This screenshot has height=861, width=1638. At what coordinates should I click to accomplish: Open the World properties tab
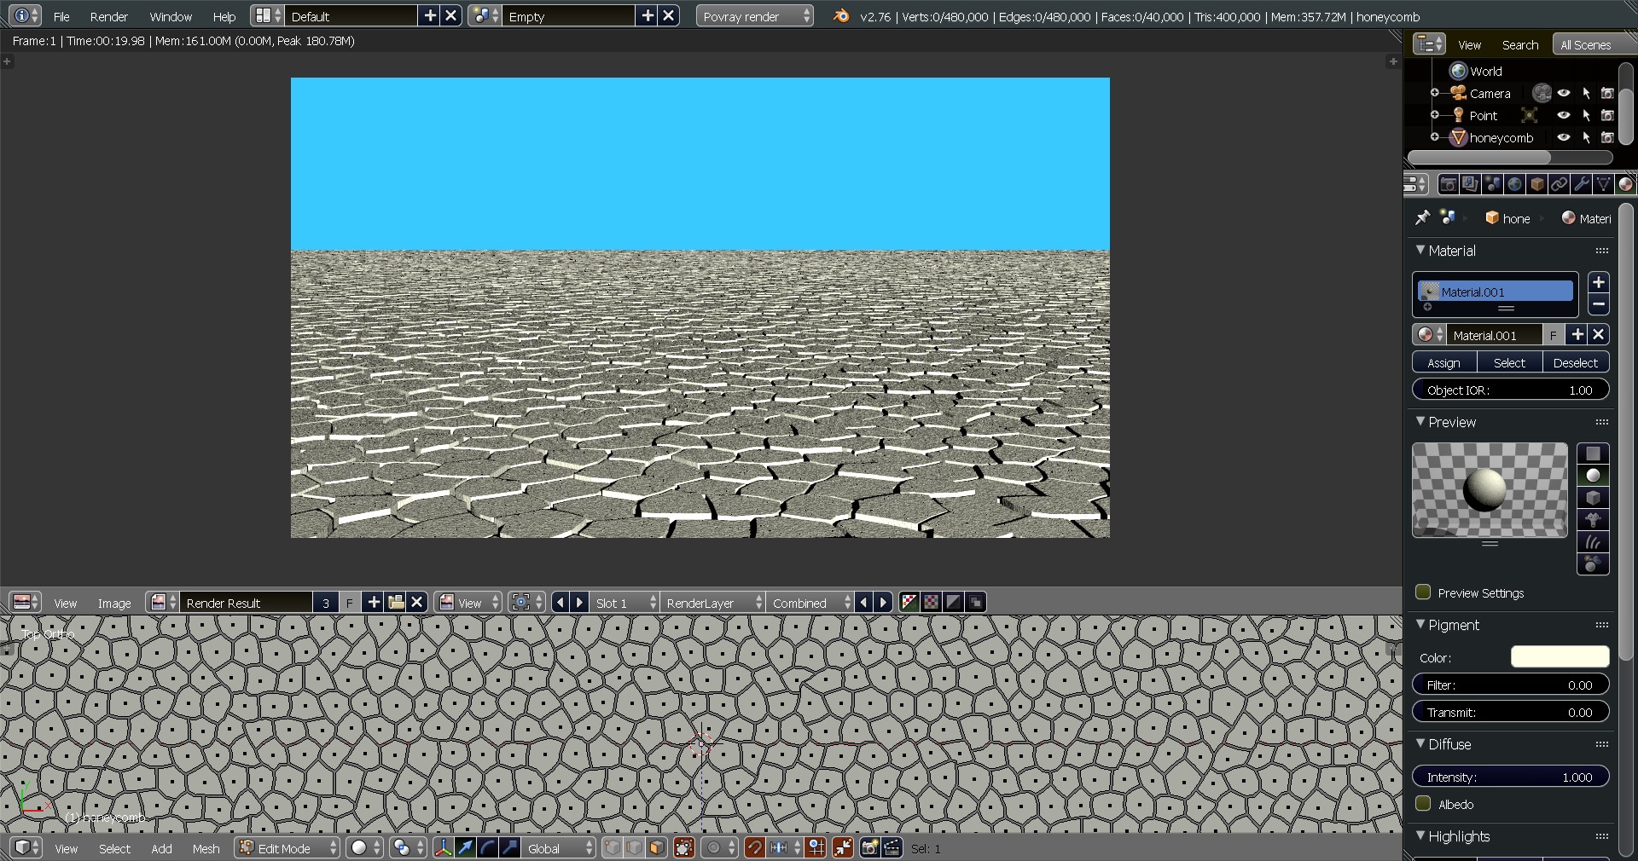tap(1514, 184)
